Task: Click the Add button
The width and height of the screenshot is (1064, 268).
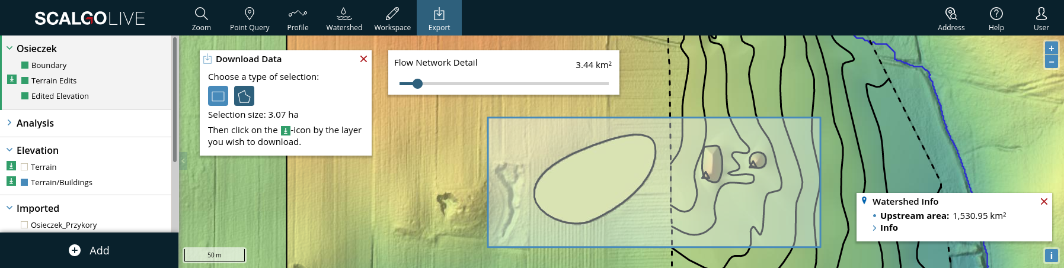Action: click(89, 250)
